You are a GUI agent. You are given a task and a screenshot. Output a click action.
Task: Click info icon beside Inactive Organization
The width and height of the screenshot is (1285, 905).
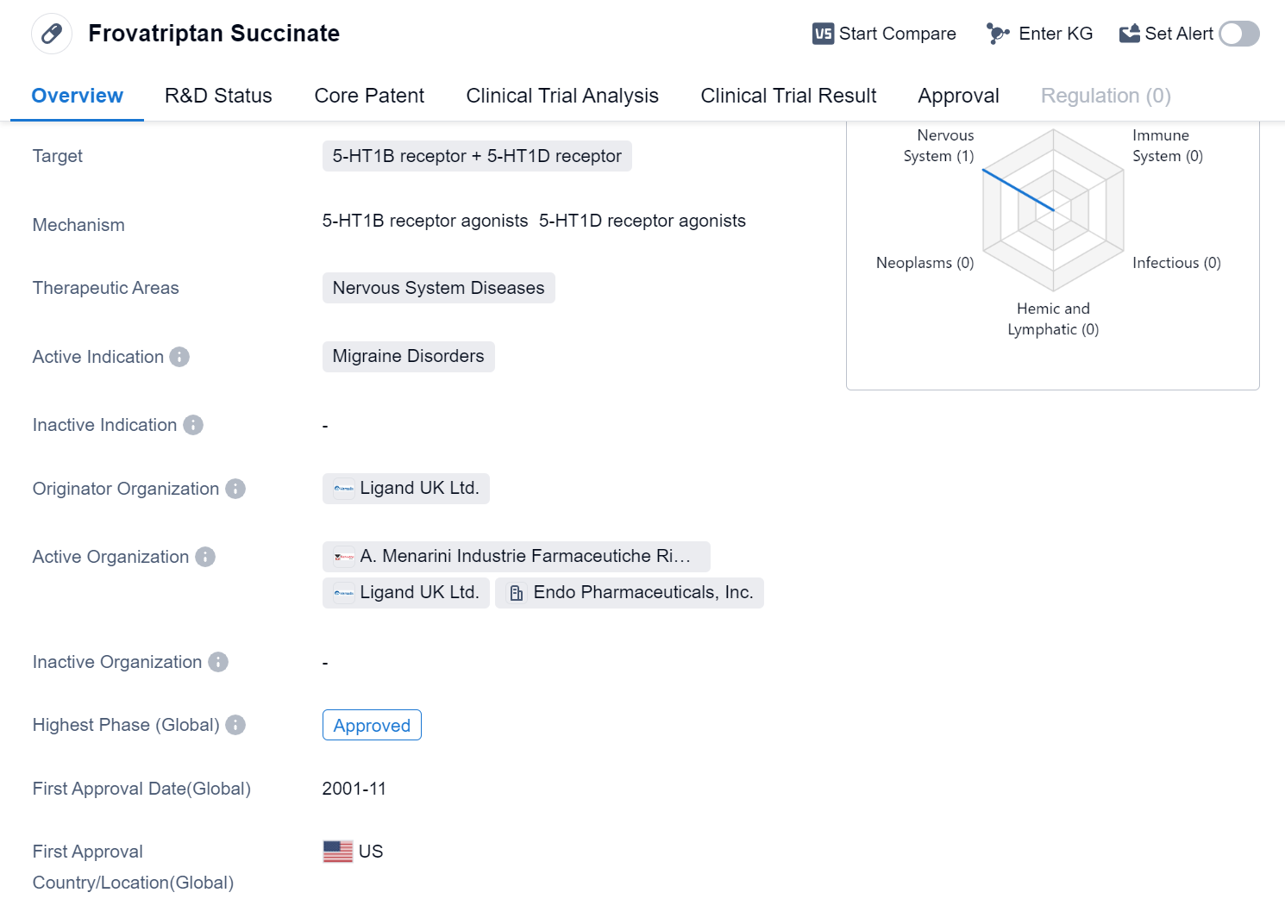(218, 662)
